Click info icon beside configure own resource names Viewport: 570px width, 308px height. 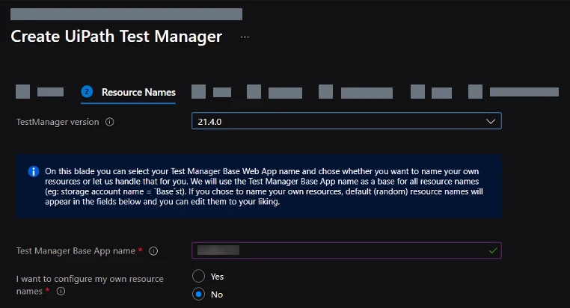tap(61, 292)
